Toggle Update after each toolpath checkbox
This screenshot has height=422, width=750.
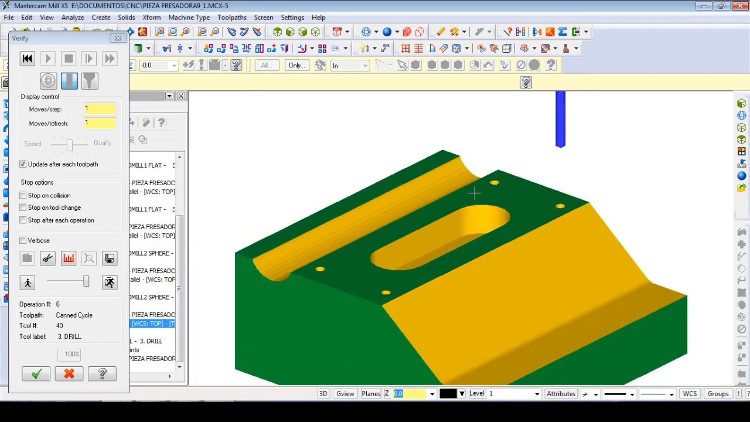coord(23,164)
